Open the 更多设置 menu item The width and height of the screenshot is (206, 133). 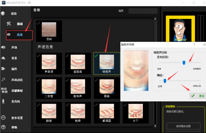[x=17, y=118]
